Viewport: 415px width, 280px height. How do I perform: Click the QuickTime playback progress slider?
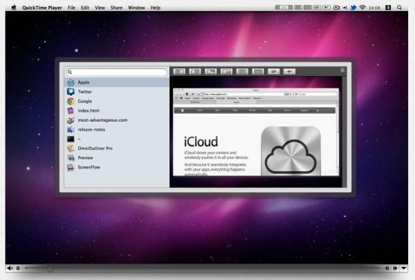click(x=203, y=268)
